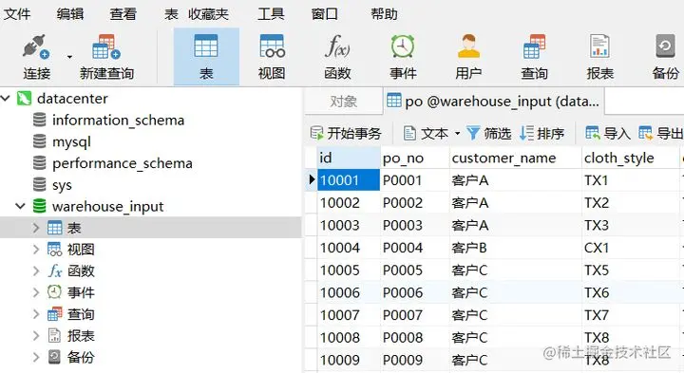
Task: Collapse the warehouse_input database node
Action: pos(21,206)
